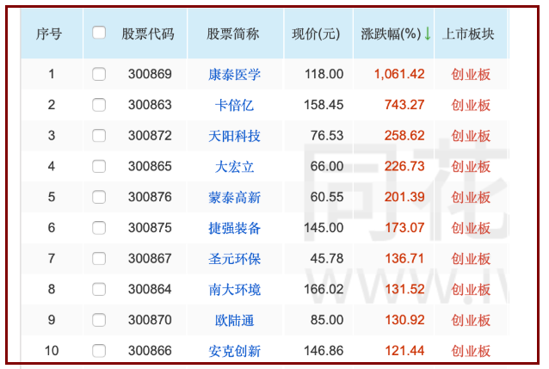This screenshot has height=369, width=549.
Task: Select stock code 300865
Action: click(150, 166)
